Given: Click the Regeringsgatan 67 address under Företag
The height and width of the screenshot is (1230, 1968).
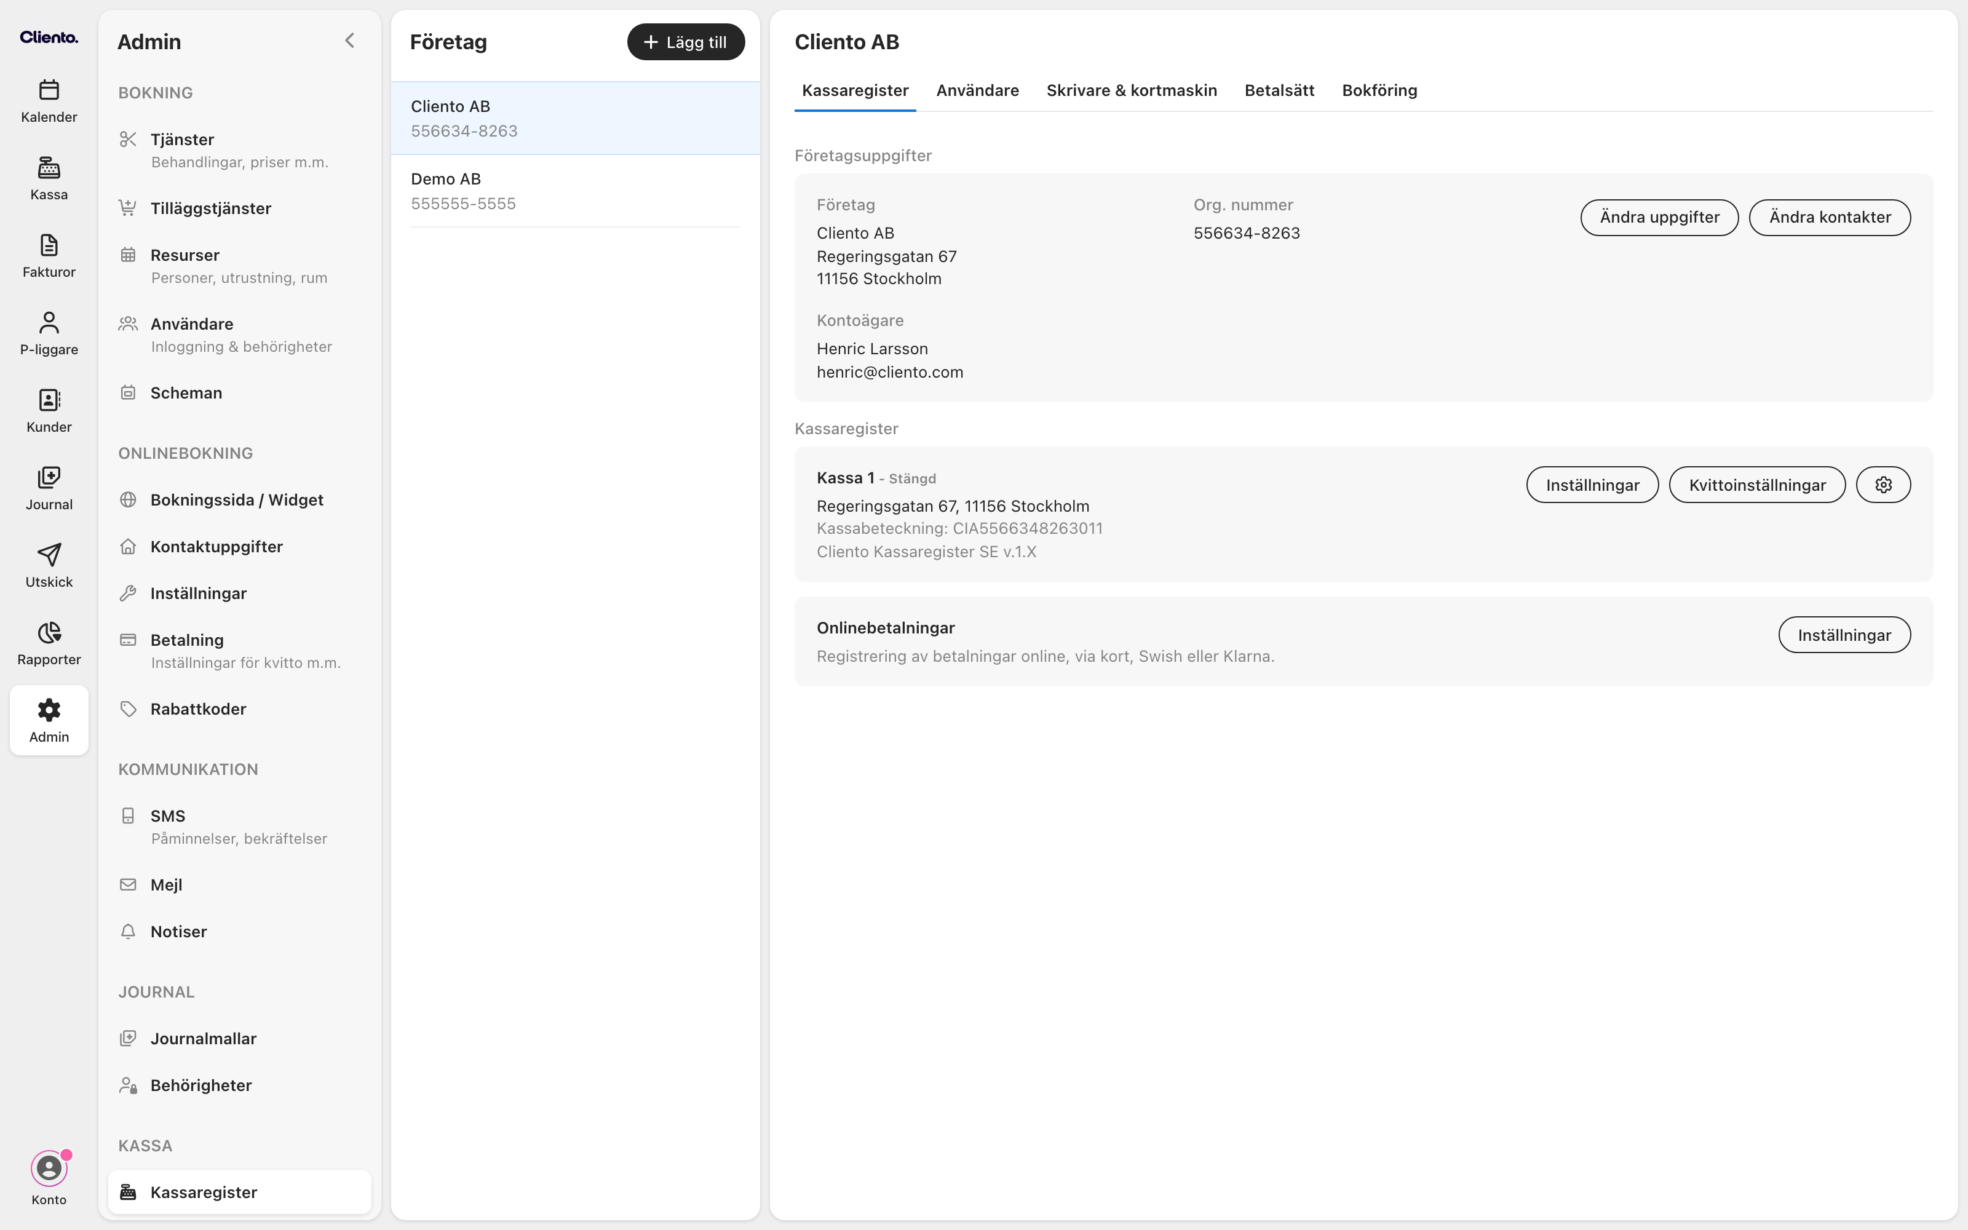Looking at the screenshot, I should (886, 256).
